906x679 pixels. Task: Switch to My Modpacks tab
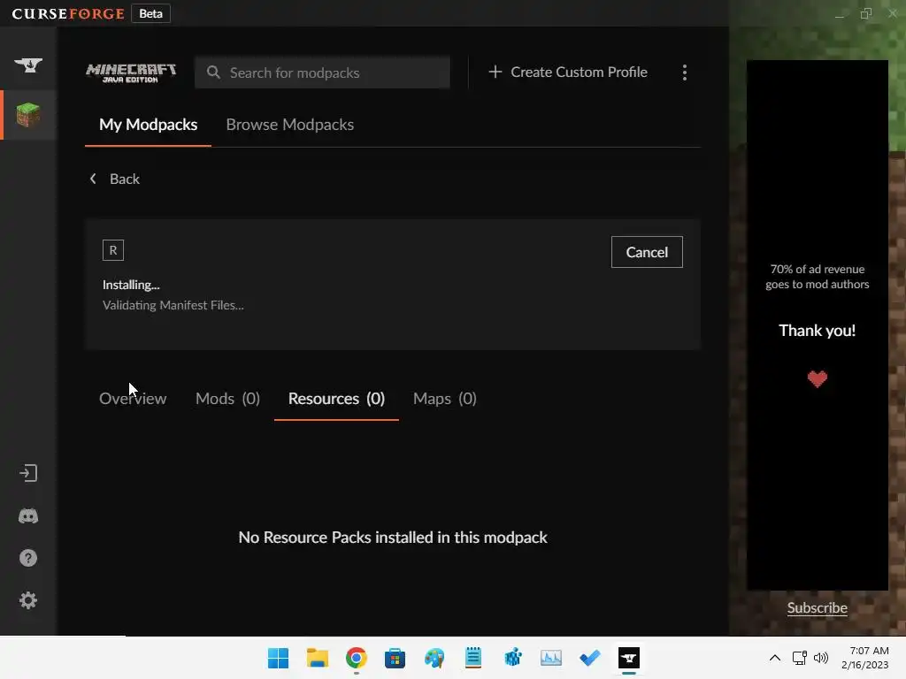(x=148, y=125)
